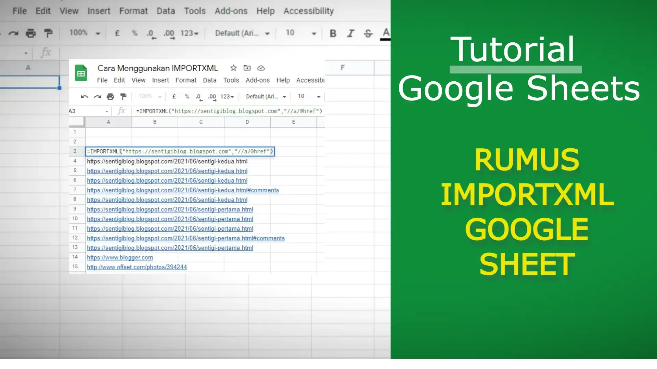Click the formula bar with the IMPORTXML formula

229,111
